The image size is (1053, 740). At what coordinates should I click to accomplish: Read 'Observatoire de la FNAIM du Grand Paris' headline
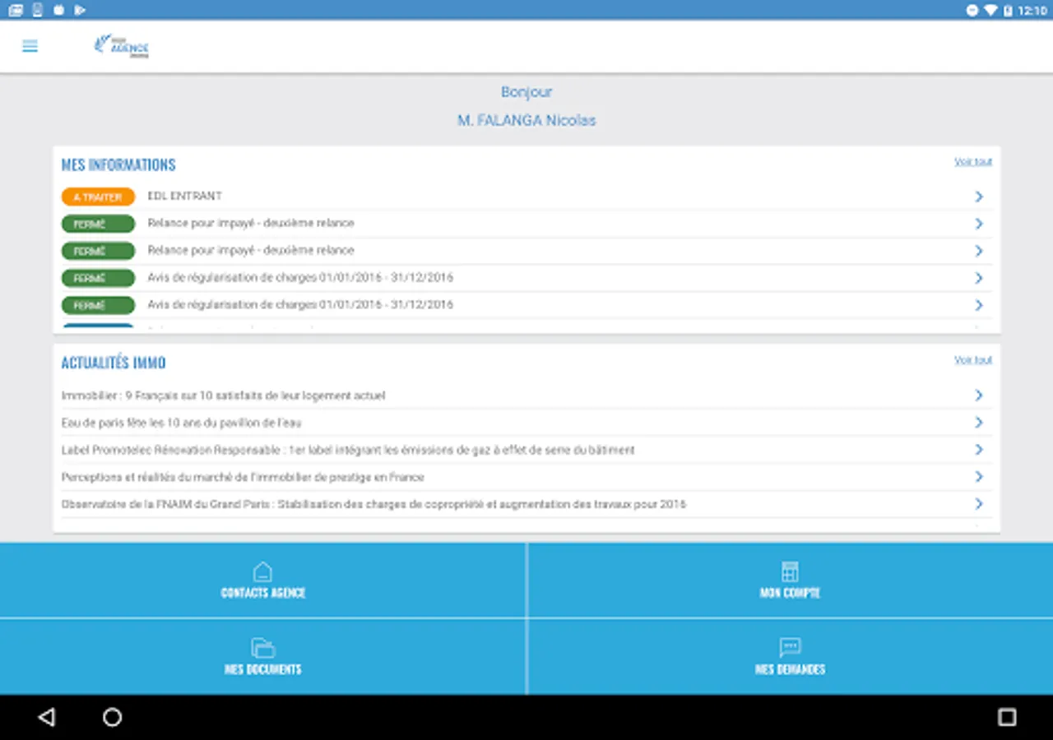pyautogui.click(x=373, y=504)
